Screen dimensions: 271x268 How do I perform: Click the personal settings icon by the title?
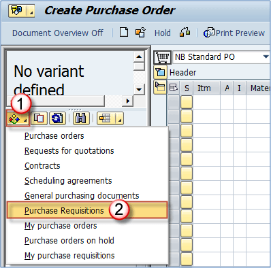18,11
